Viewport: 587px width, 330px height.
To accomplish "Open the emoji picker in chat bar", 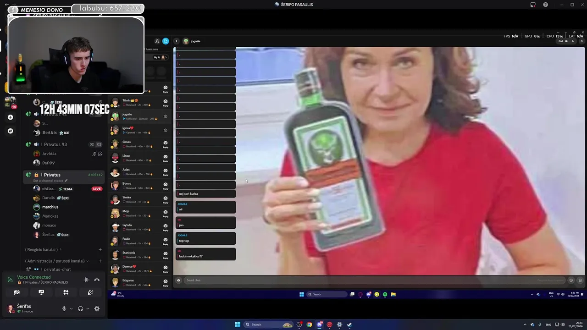I will [x=571, y=280].
